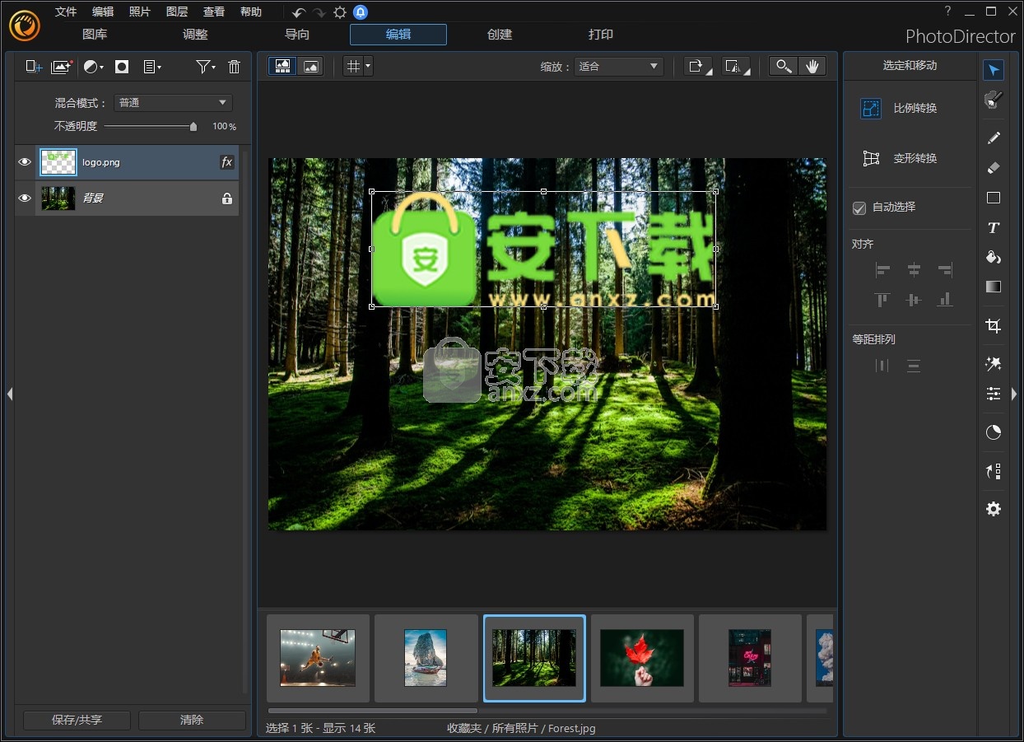Delete the selected layer with trash icon
1024x742 pixels.
point(234,68)
